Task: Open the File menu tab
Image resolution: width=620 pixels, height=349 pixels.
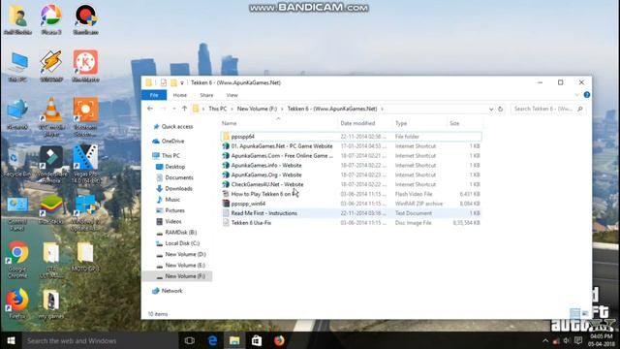Action: [154, 95]
